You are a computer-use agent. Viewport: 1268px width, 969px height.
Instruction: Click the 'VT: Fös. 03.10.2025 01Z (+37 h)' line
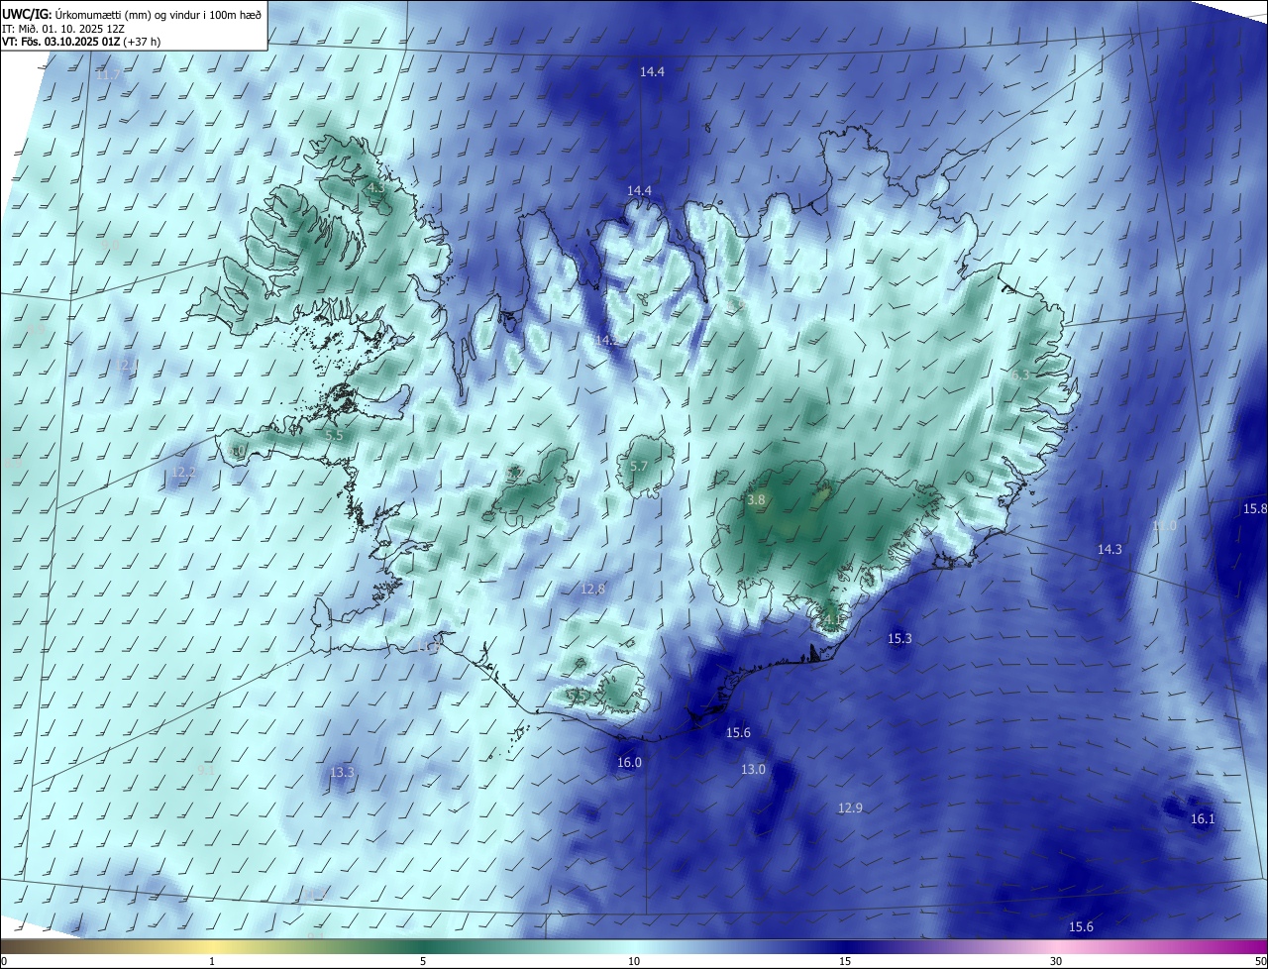81,42
